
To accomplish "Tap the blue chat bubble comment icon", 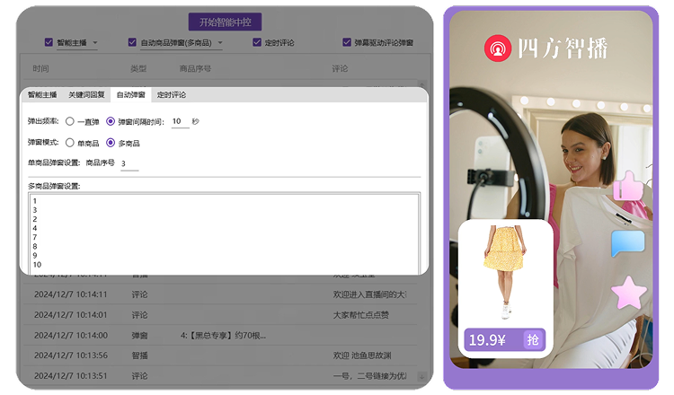I will tap(628, 243).
